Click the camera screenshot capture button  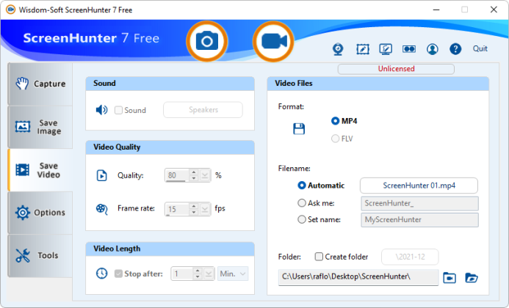point(207,42)
